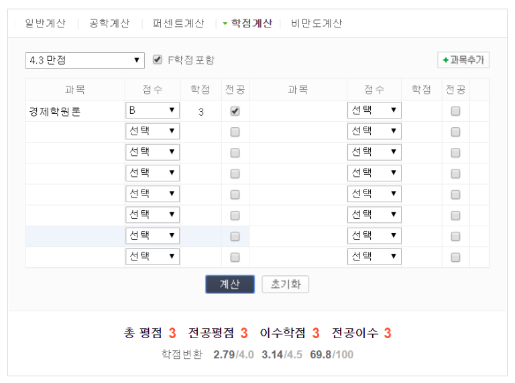Viewport: 515px width, 383px height.
Task: Click the second row left subject name field
Action: [75, 132]
